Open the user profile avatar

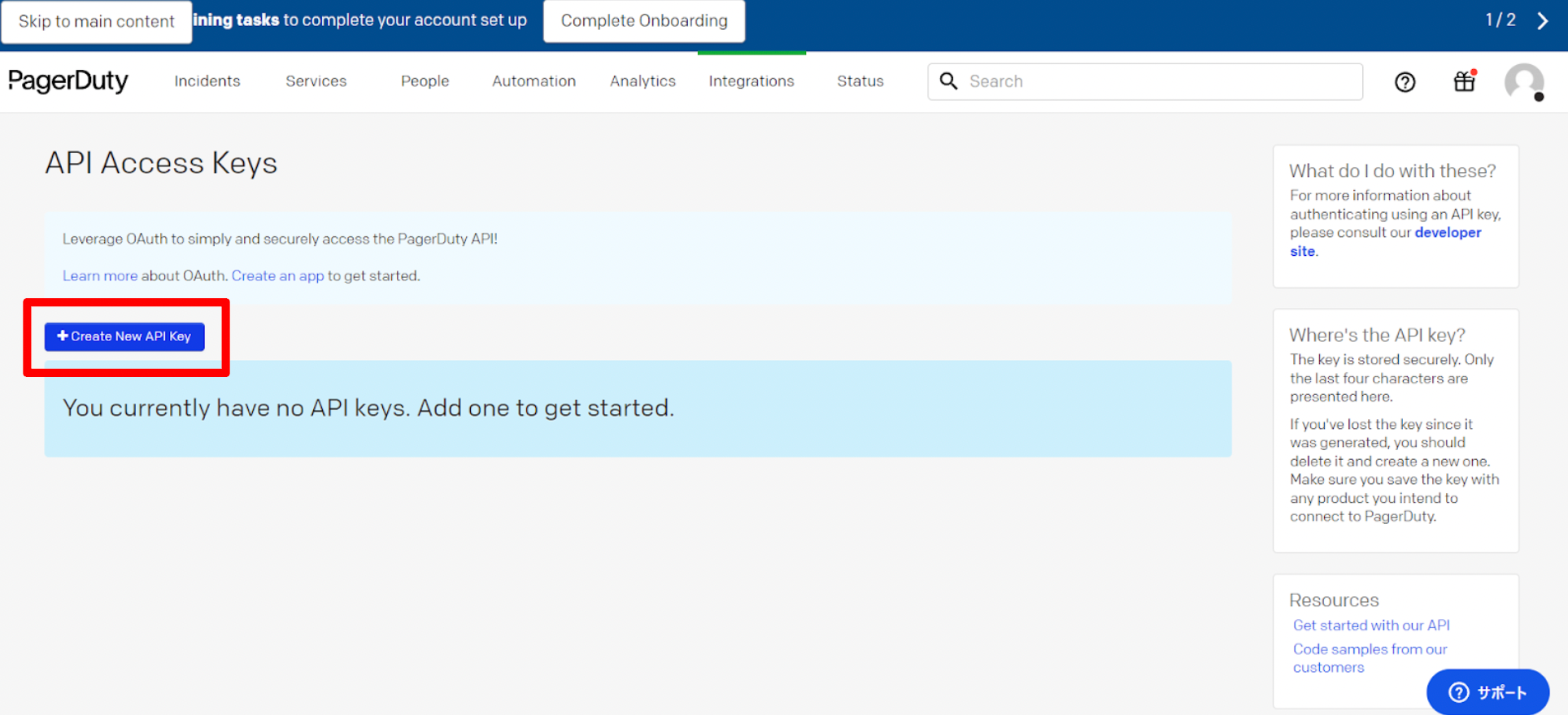(x=1523, y=82)
